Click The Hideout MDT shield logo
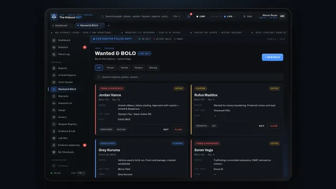Image resolution: width=336 pixels, height=189 pixels. tap(54, 16)
